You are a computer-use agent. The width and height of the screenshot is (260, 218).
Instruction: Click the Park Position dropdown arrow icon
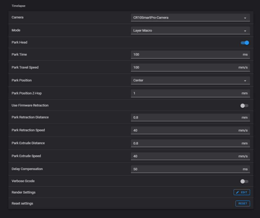coord(245,81)
